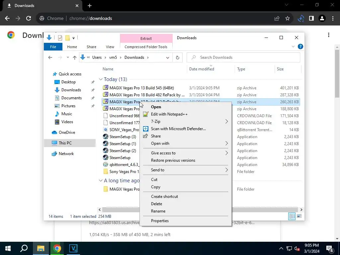Open Windows Start menu
This screenshot has width=340, height=255.
click(x=8, y=248)
